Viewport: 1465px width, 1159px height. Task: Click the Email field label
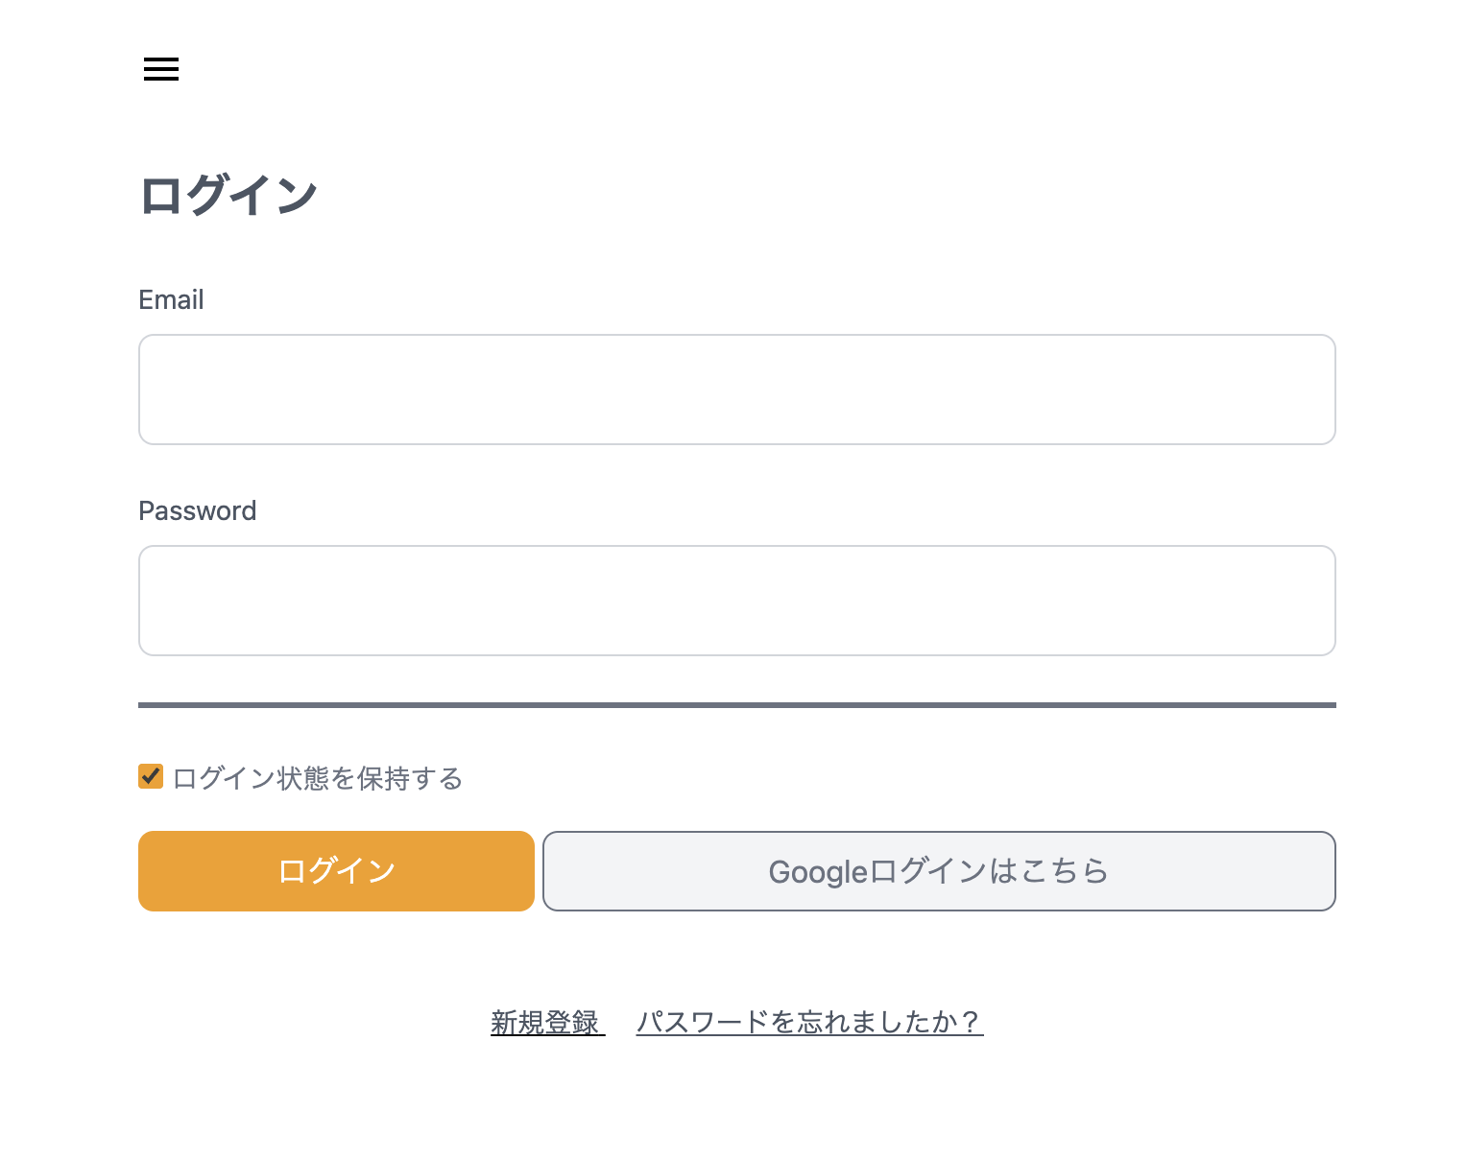tap(171, 300)
